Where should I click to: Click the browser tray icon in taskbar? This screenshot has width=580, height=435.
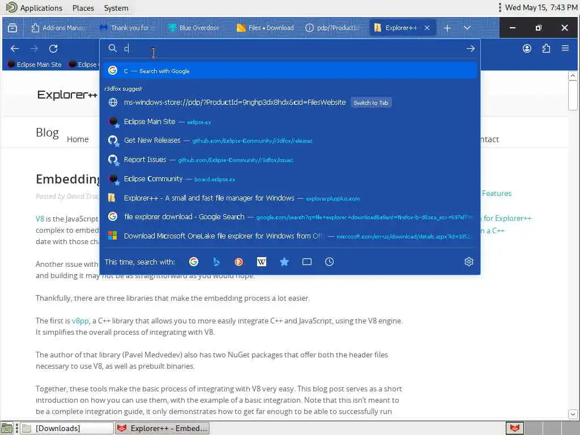pyautogui.click(x=514, y=428)
